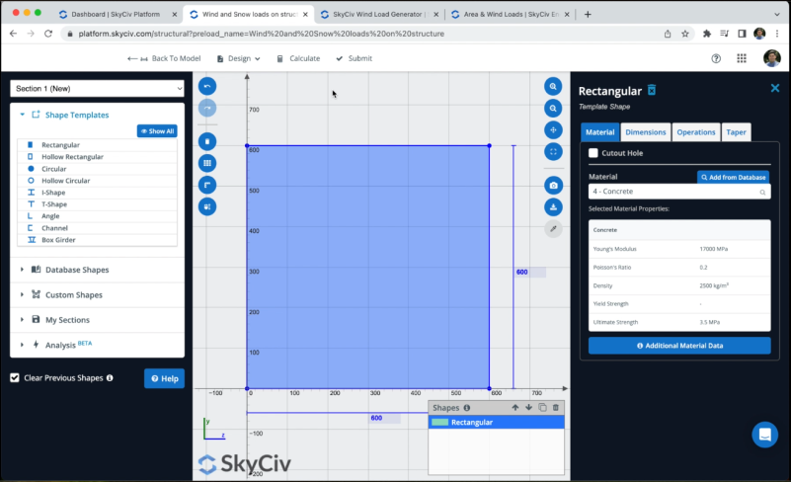
Task: Switch to the Material tab
Action: coord(599,132)
